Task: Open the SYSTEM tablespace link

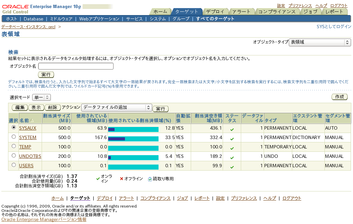Action: pos(28,138)
